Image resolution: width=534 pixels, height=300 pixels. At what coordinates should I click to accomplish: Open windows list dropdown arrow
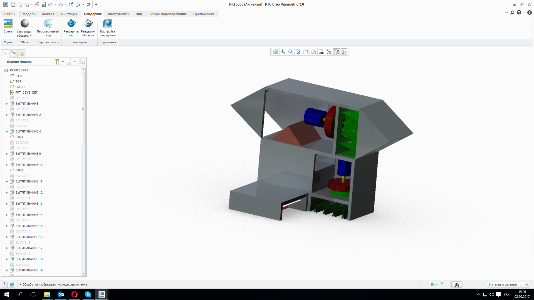[83, 4]
